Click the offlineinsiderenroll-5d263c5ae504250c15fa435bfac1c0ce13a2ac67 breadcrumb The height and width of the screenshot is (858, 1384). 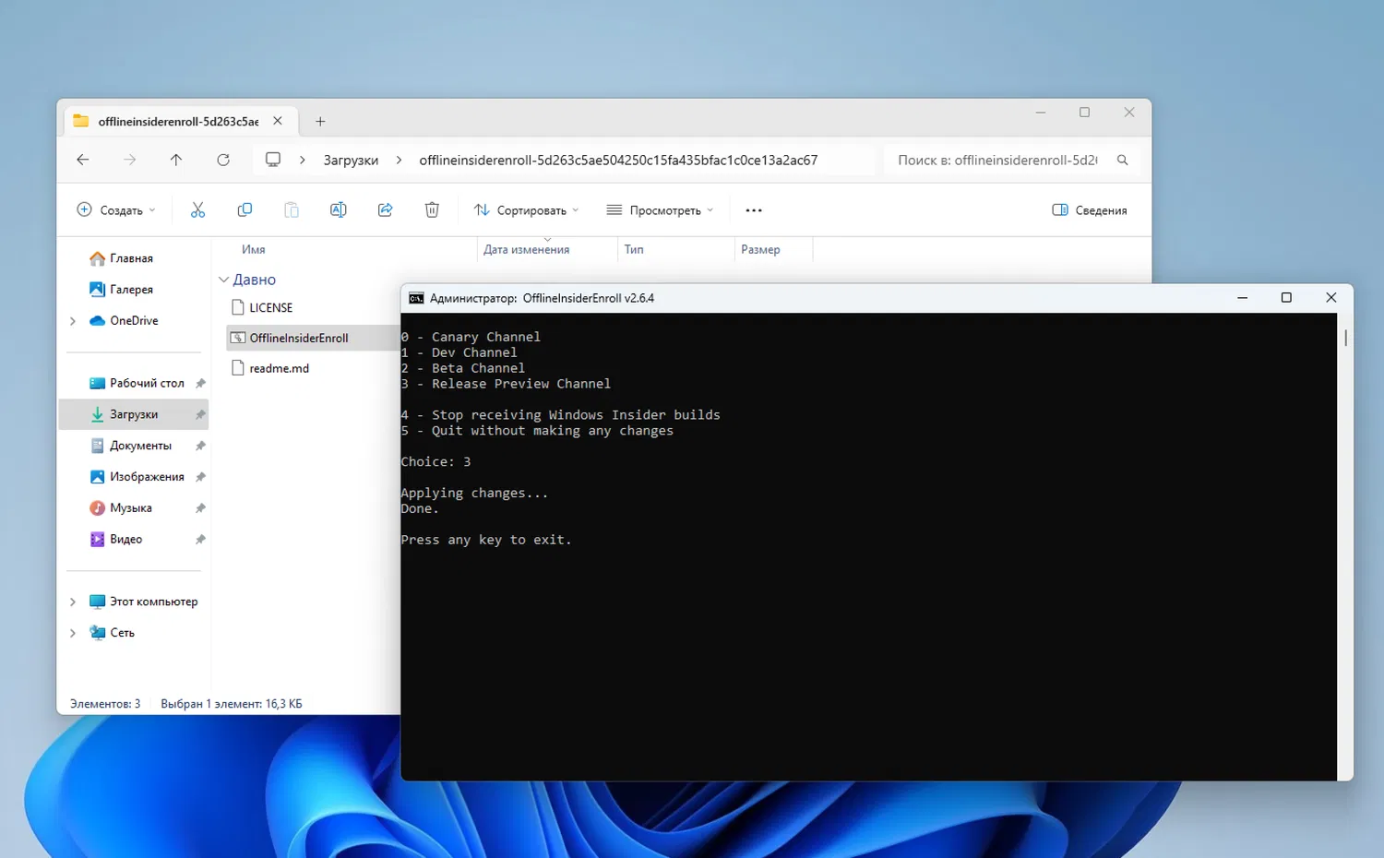point(618,160)
